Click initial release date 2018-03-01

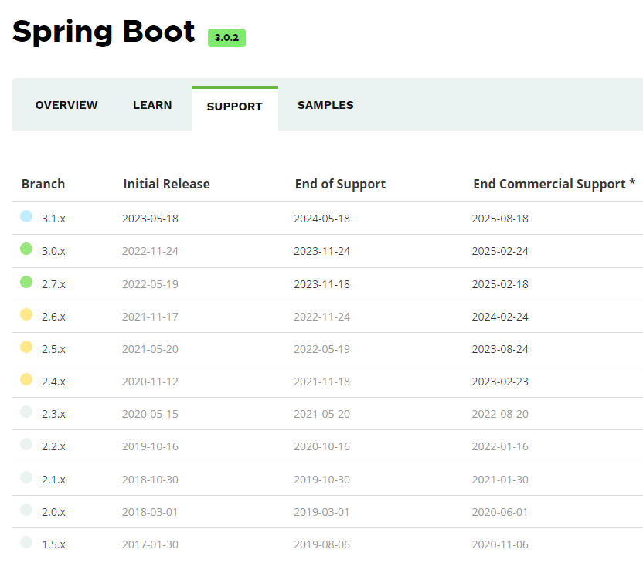(x=150, y=512)
